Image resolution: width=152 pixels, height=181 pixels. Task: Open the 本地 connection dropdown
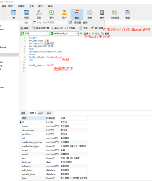(35, 34)
